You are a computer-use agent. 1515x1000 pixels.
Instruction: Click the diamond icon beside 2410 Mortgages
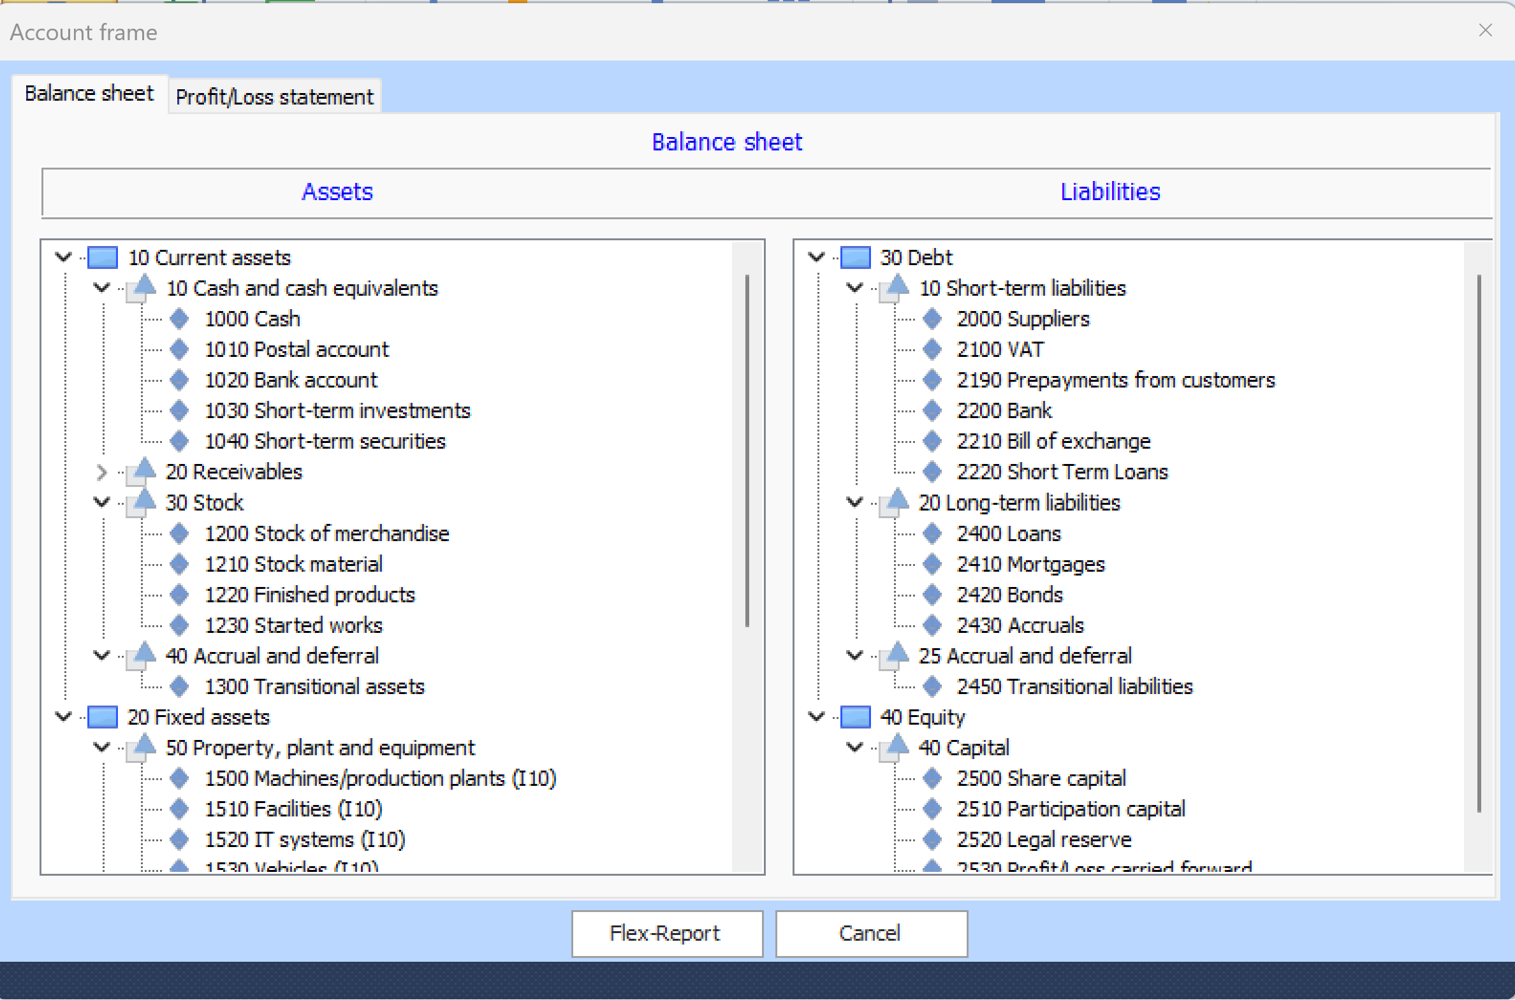point(932,564)
